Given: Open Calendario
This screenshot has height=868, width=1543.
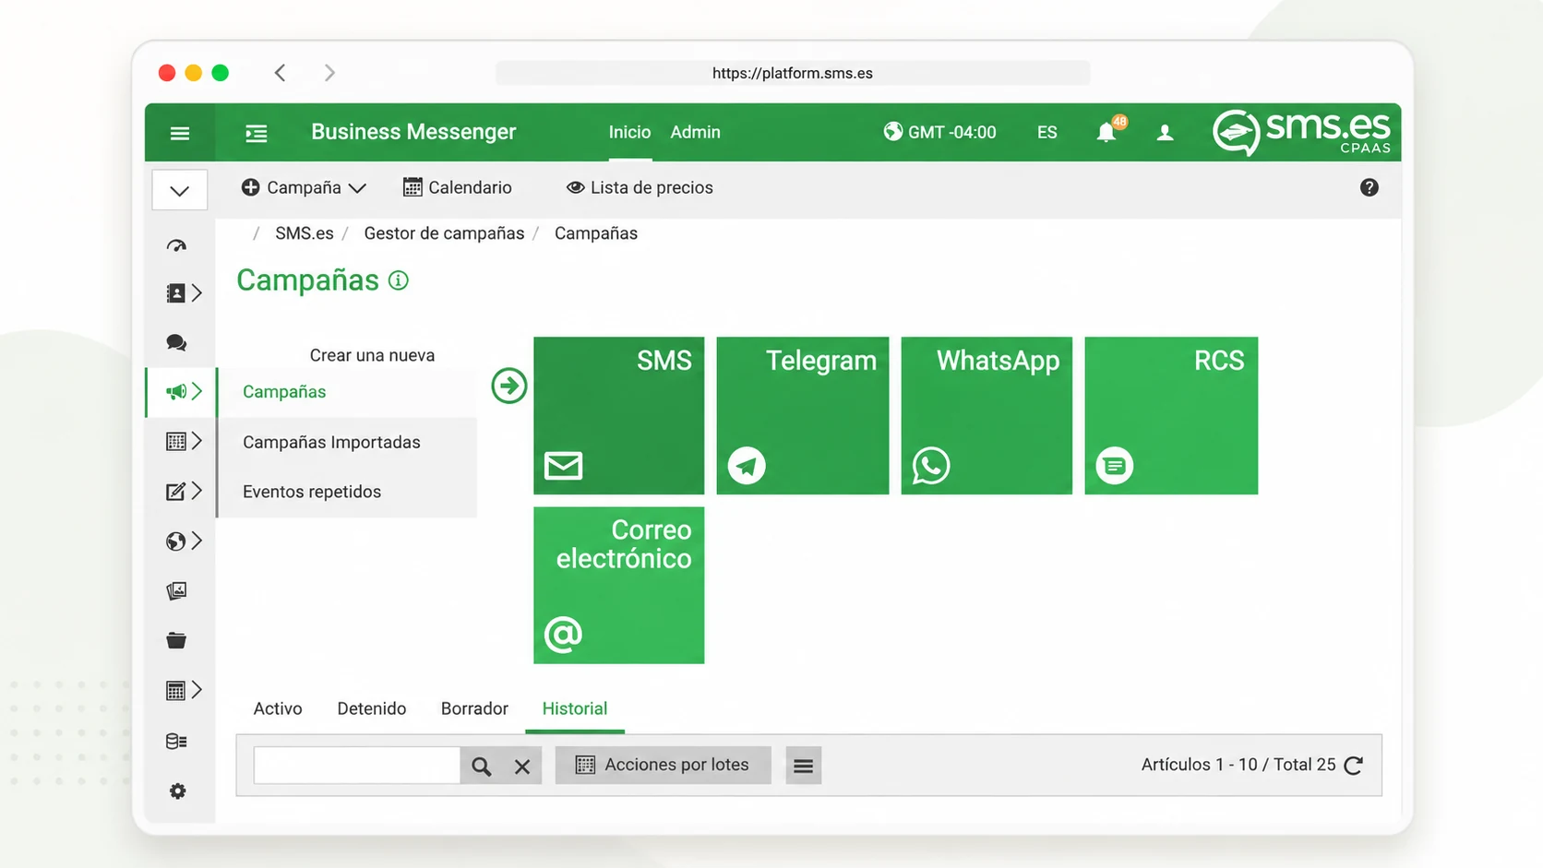Looking at the screenshot, I should 458,187.
